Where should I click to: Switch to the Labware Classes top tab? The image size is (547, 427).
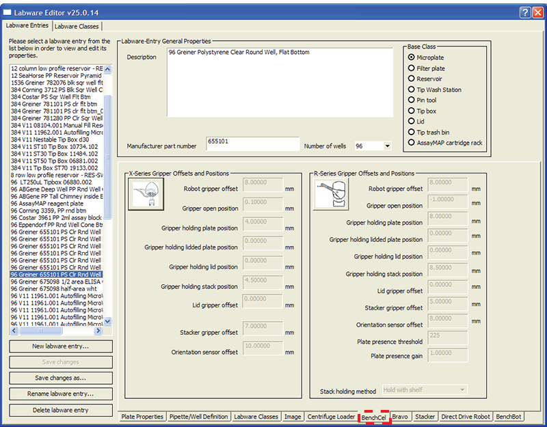[x=77, y=26]
